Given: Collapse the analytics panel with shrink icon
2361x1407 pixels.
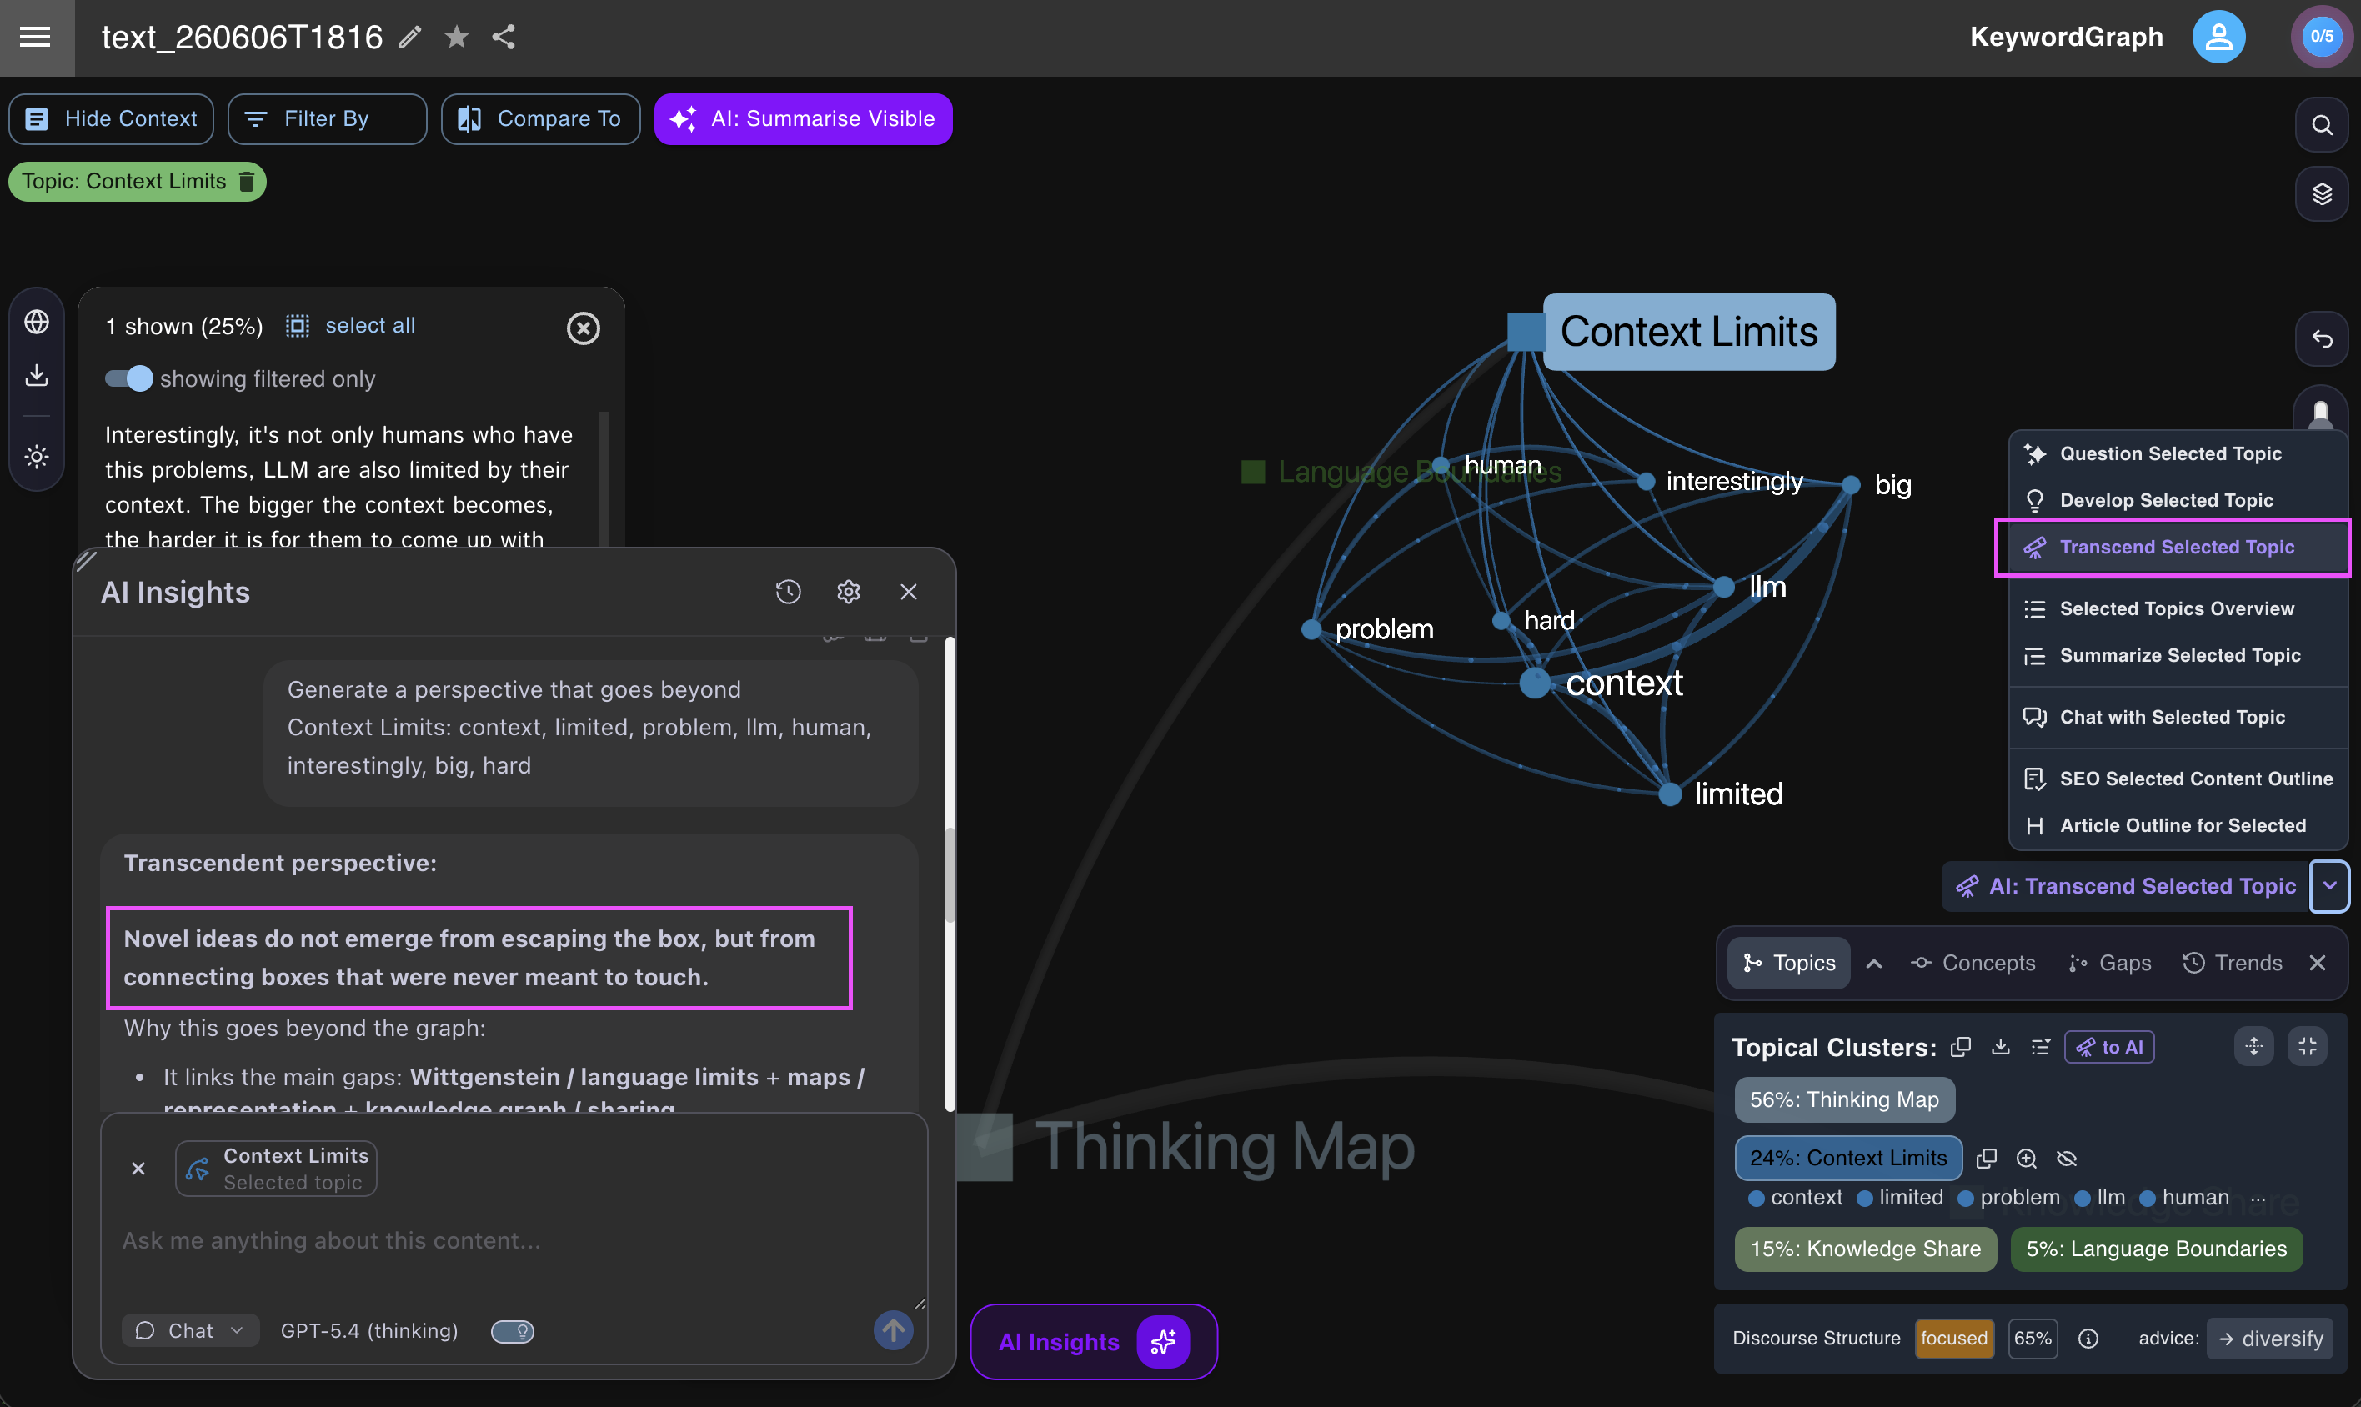Looking at the screenshot, I should pos(2307,1047).
